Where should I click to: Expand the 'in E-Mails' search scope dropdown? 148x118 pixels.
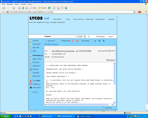tap(85, 36)
